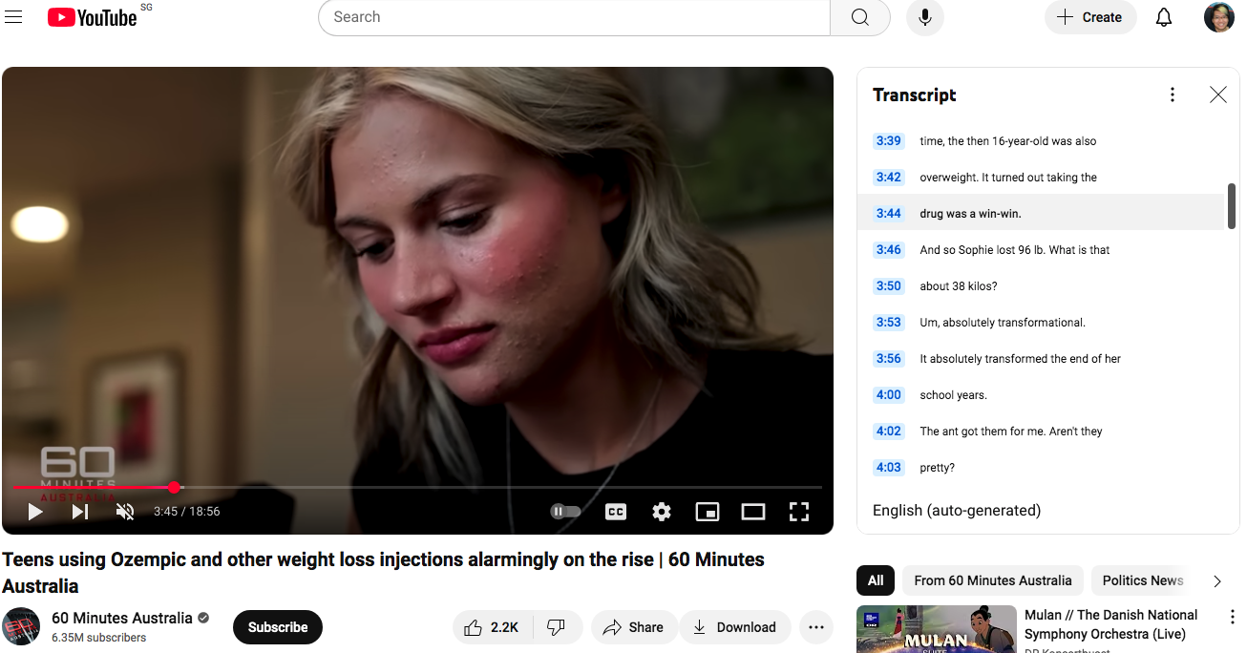Select the 'From 60 Minutes Australia' chip
1247x653 pixels.
pos(992,580)
